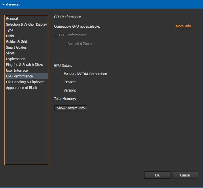
Task: Confirm preferences with OK
Action: pyautogui.click(x=157, y=175)
